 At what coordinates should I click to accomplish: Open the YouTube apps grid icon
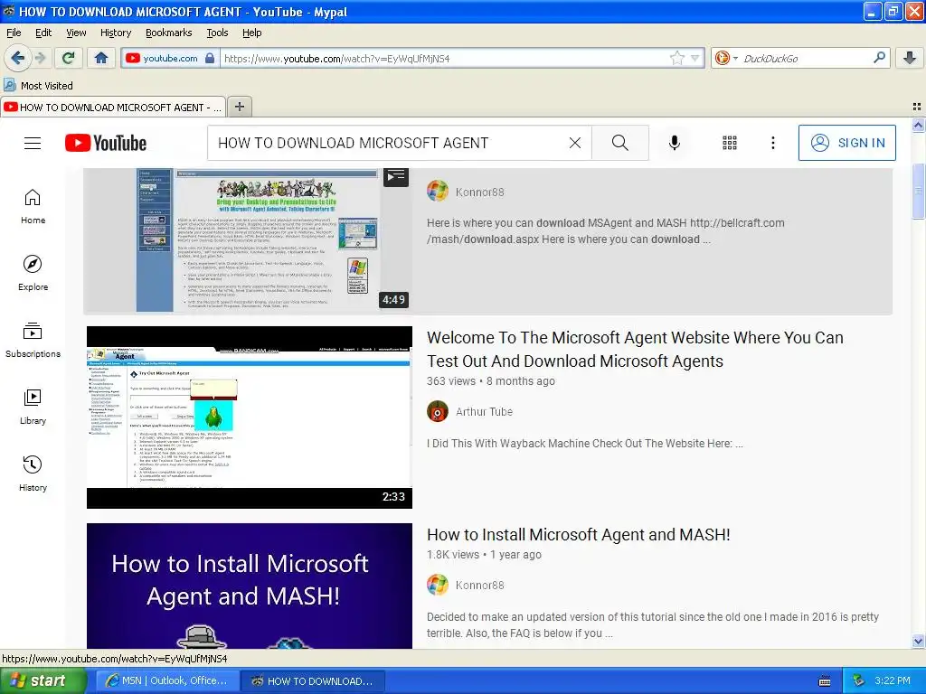pos(730,143)
